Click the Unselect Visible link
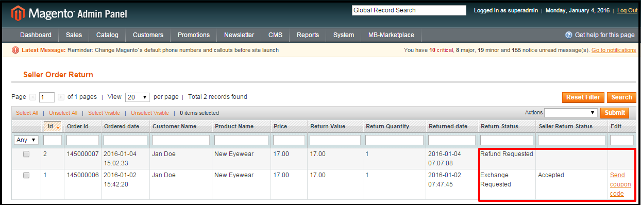The image size is (641, 205). 150,113
